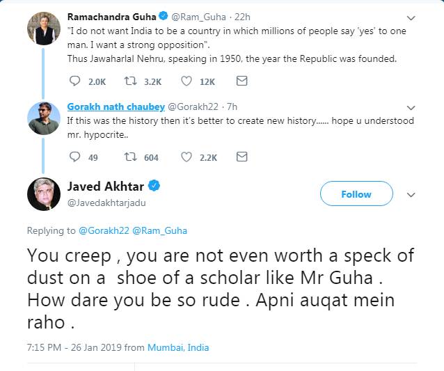This screenshot has width=444, height=371.
Task: Click verified badge next to Javed Akhtar
Action: 154,185
